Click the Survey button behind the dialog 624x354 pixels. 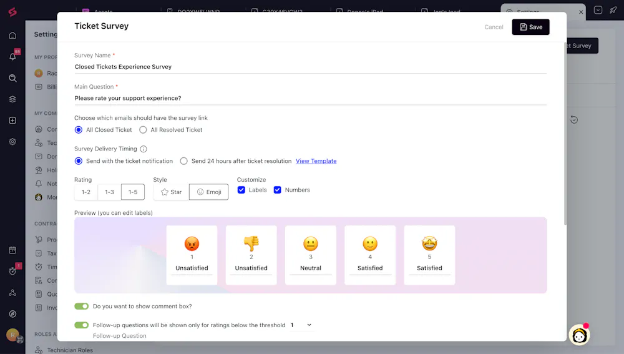point(583,46)
